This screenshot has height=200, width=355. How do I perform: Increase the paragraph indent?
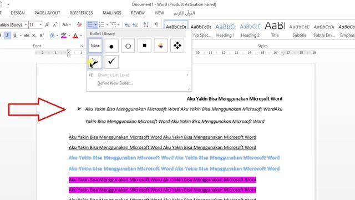[x=135, y=24]
